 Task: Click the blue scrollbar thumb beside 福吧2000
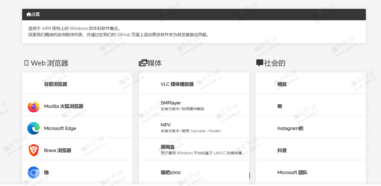(249, 176)
